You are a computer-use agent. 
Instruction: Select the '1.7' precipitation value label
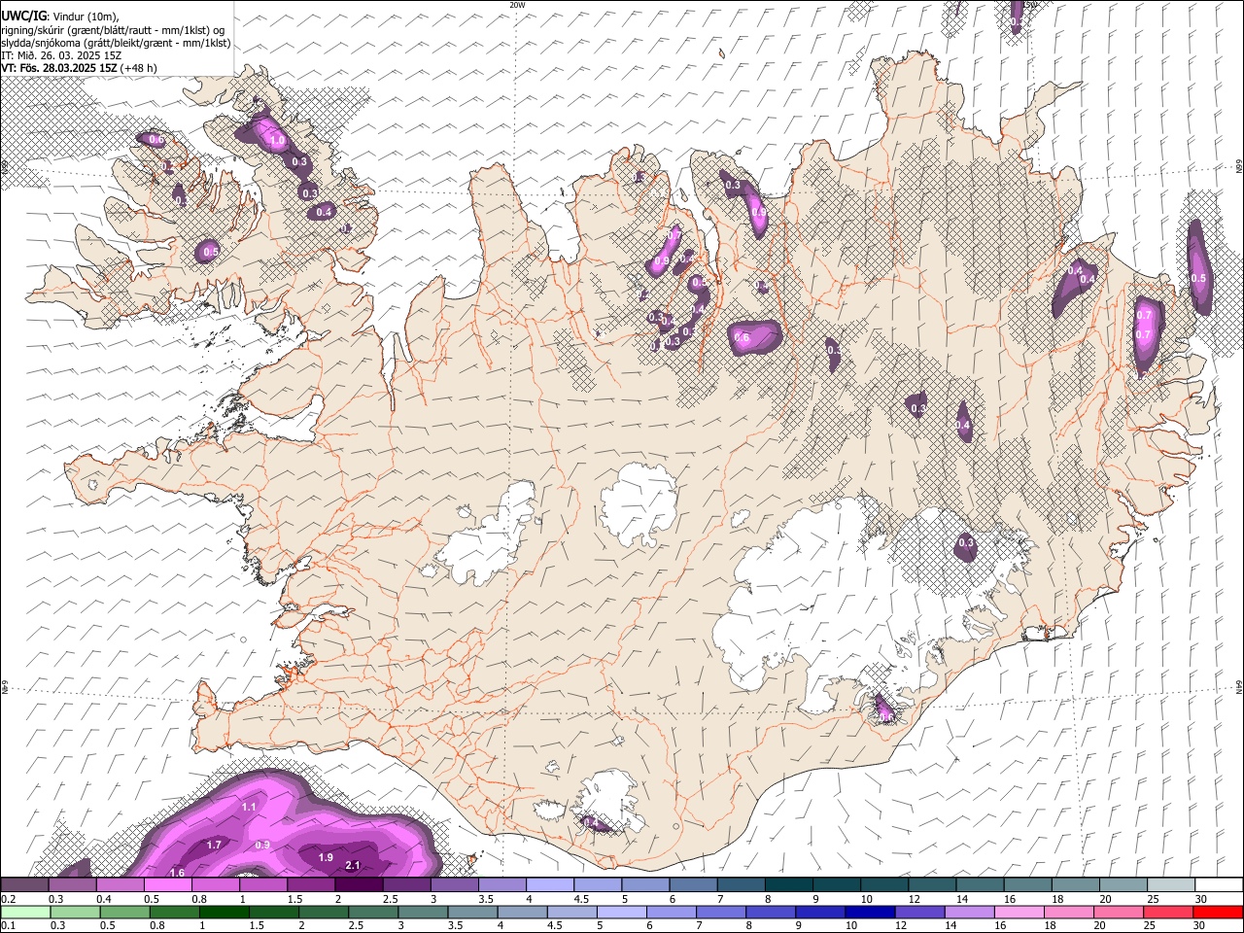point(215,845)
